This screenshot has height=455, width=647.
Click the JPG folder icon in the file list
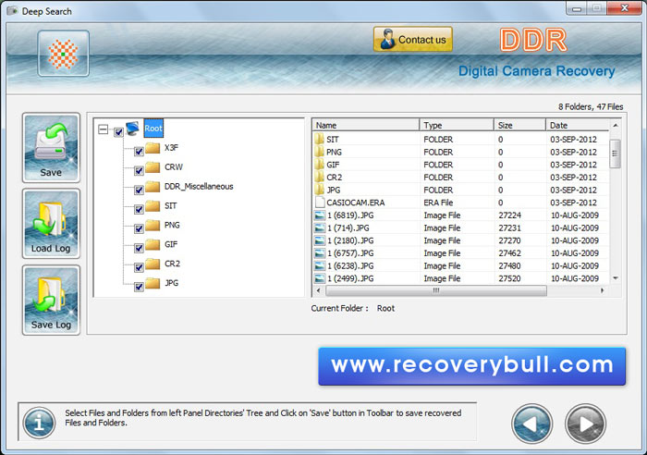tap(319, 190)
